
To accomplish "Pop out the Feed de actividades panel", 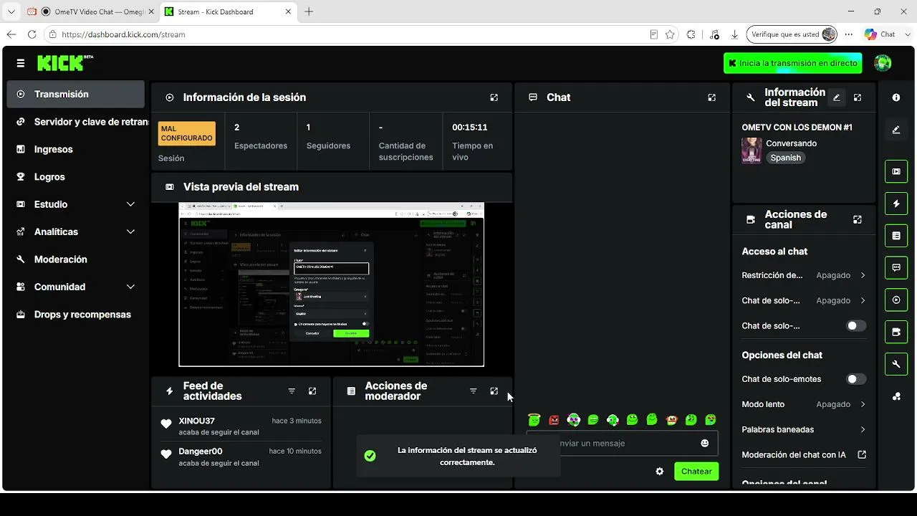I will point(312,391).
